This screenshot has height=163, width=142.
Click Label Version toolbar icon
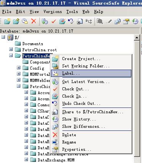point(25,21)
